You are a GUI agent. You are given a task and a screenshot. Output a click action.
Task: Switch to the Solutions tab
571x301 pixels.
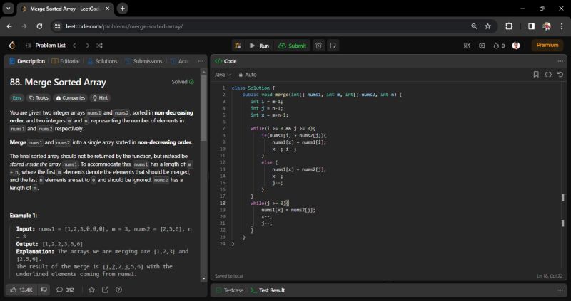pos(103,61)
